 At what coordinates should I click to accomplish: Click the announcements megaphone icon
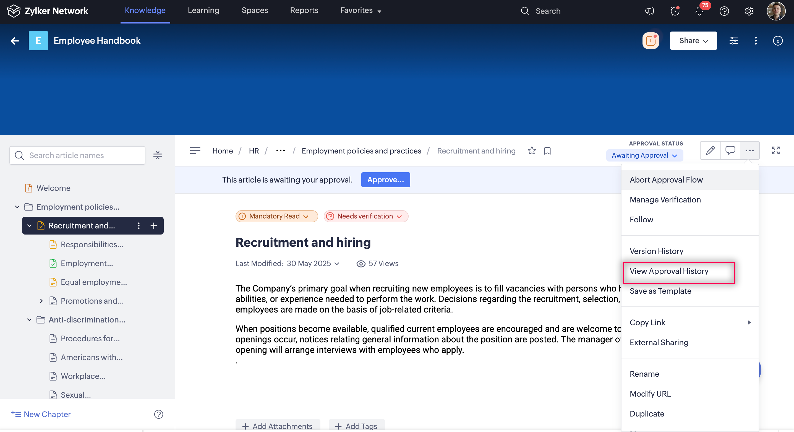pyautogui.click(x=649, y=11)
